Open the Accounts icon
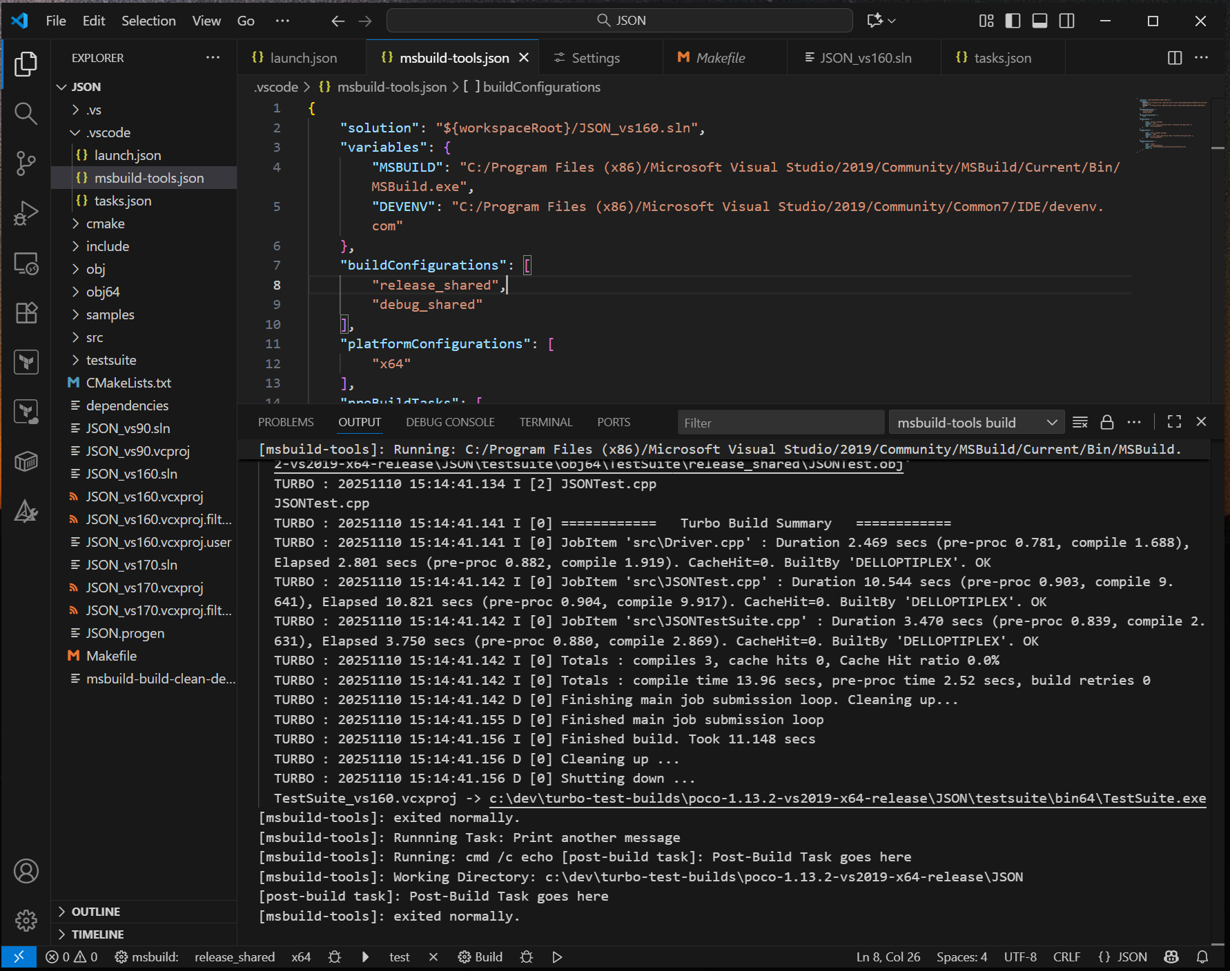Screen dimensions: 1230x971 (26, 871)
